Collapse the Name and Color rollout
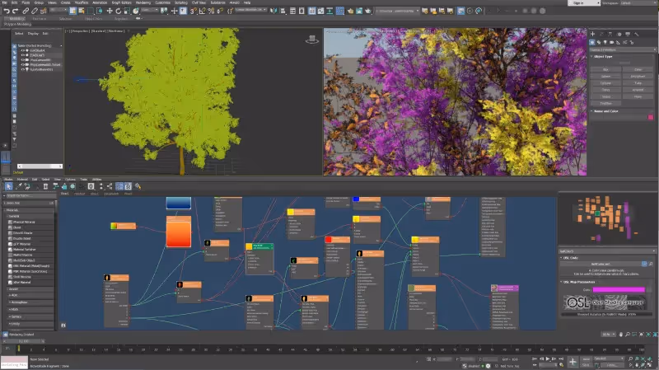The image size is (659, 370). pyautogui.click(x=606, y=111)
